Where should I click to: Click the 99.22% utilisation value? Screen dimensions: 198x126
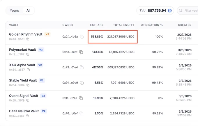pos(158,52)
